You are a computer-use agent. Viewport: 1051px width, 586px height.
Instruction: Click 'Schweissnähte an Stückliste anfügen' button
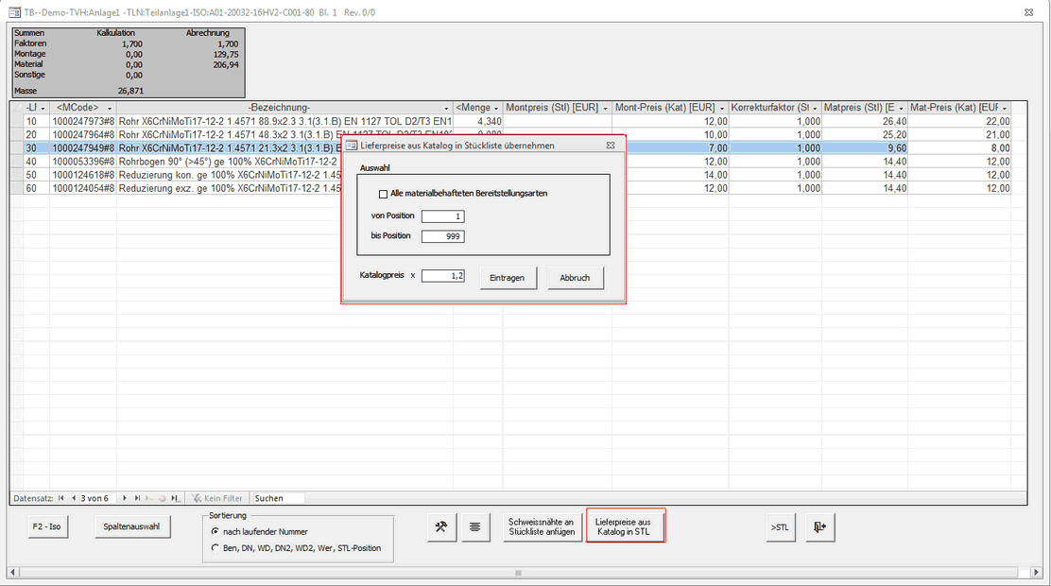542,528
